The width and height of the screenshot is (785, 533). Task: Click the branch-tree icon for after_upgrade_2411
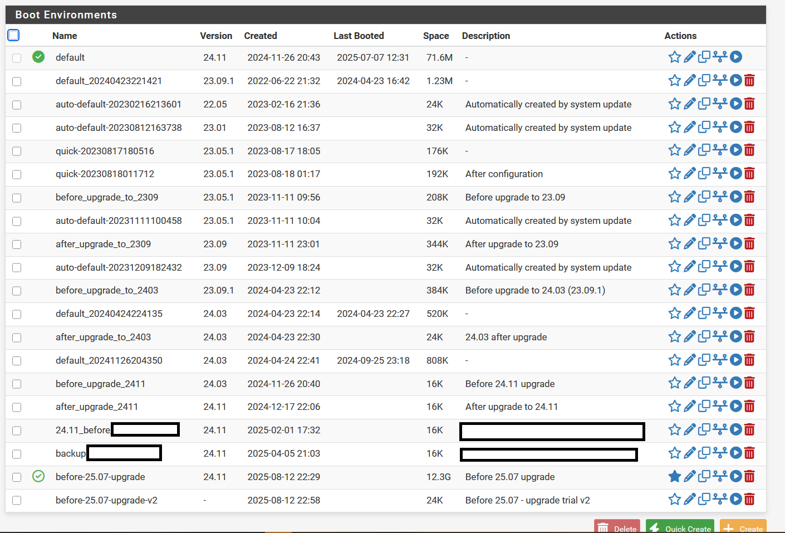[x=720, y=407]
